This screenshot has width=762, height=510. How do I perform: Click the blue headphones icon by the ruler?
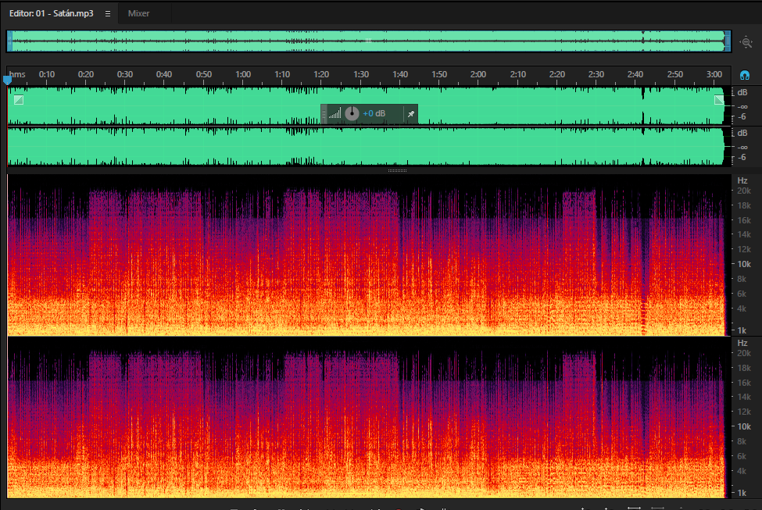click(x=745, y=75)
